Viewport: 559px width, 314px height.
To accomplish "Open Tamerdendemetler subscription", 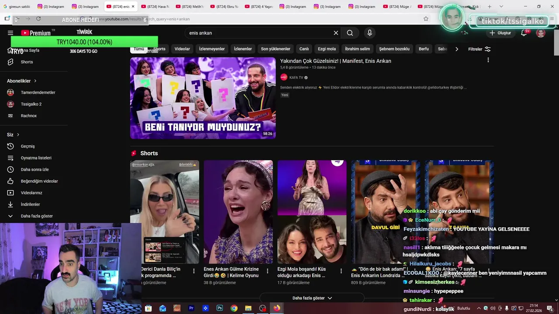I will (x=38, y=92).
